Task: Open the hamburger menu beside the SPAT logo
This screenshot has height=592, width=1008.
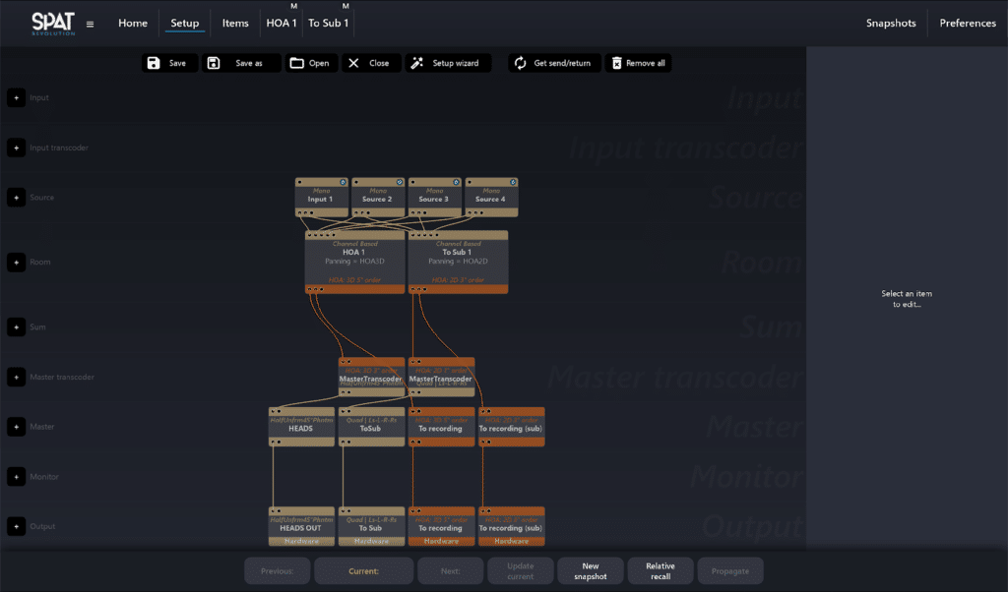Action: (91, 24)
